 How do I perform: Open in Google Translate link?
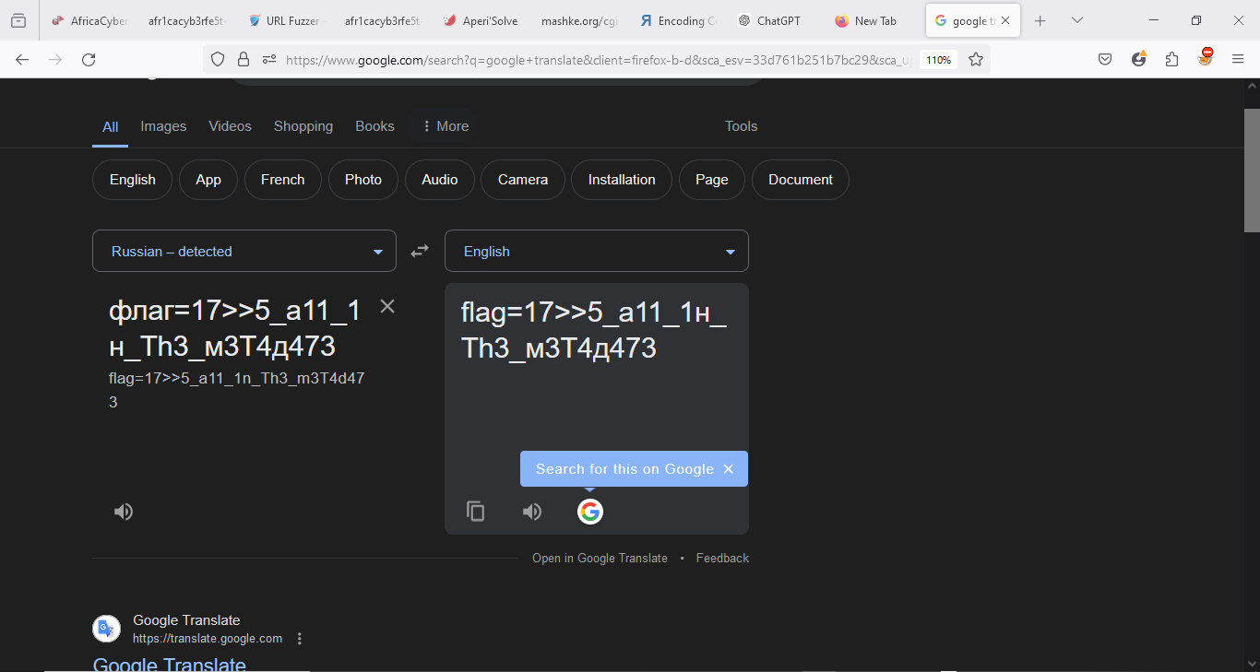(600, 558)
